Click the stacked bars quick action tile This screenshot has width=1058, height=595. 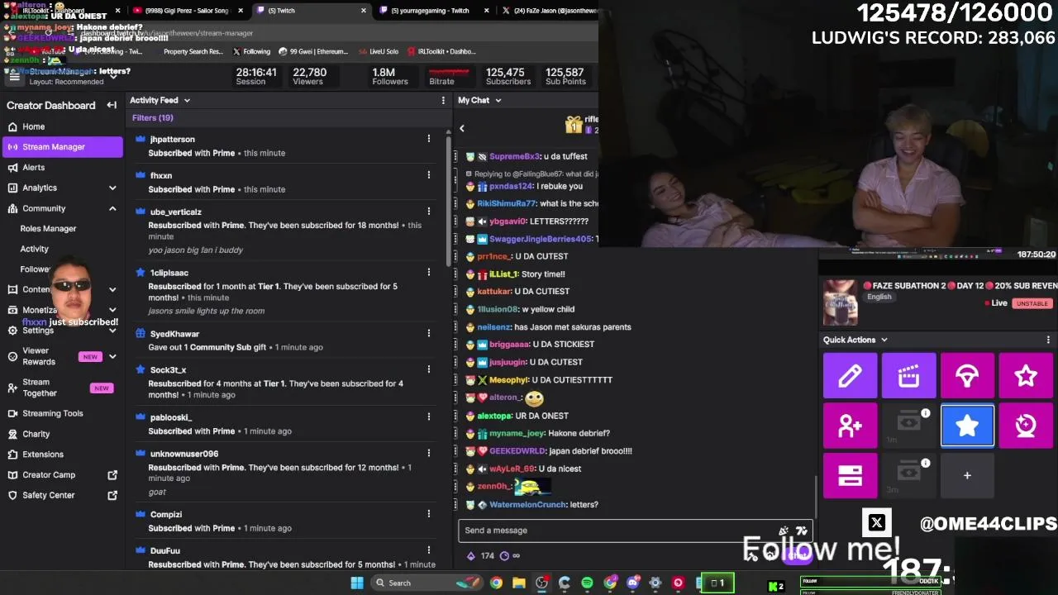point(850,475)
